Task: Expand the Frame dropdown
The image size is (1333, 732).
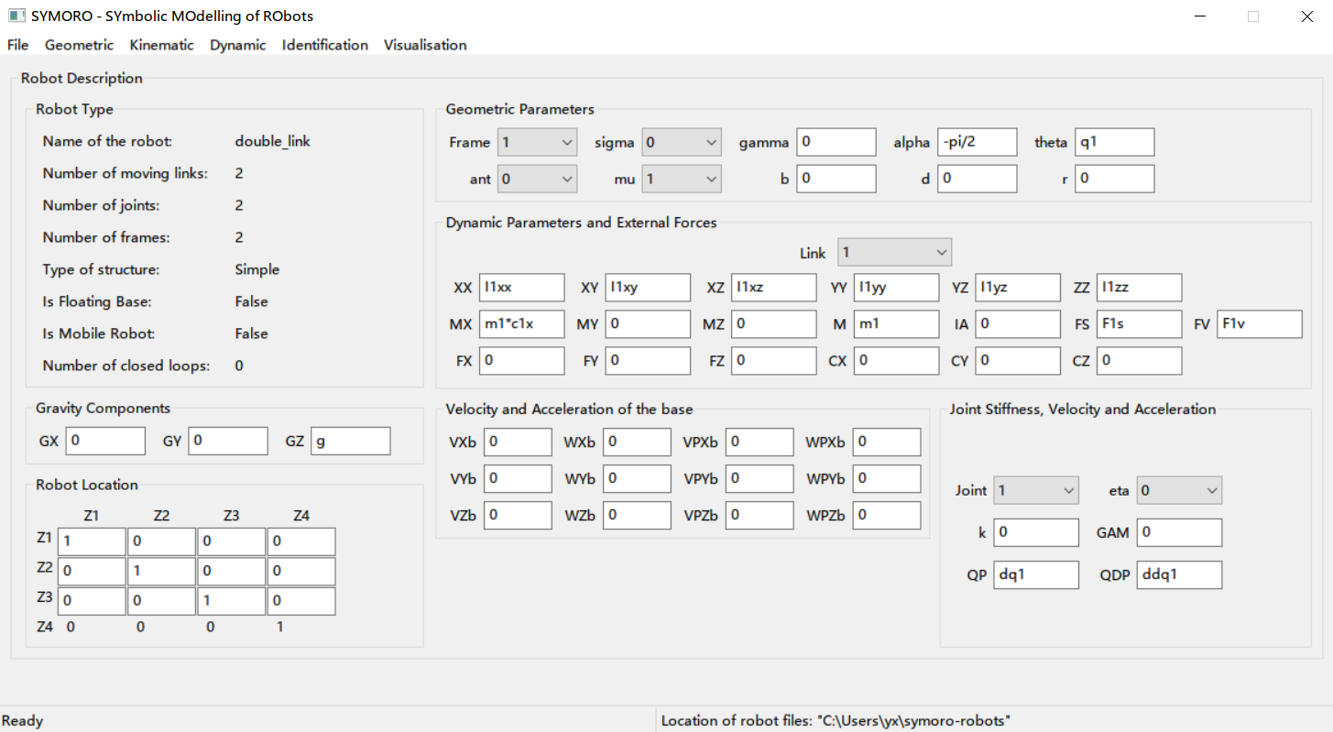Action: (537, 142)
